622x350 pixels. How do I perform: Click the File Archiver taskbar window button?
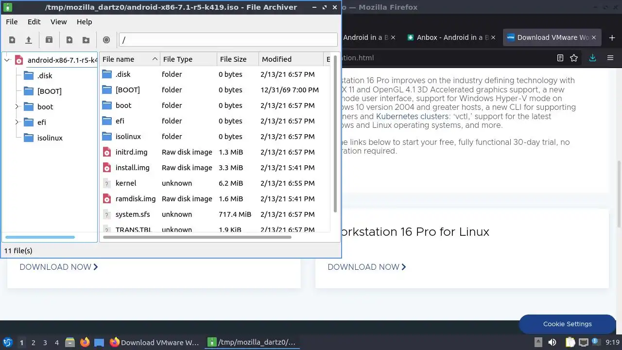[252, 342]
